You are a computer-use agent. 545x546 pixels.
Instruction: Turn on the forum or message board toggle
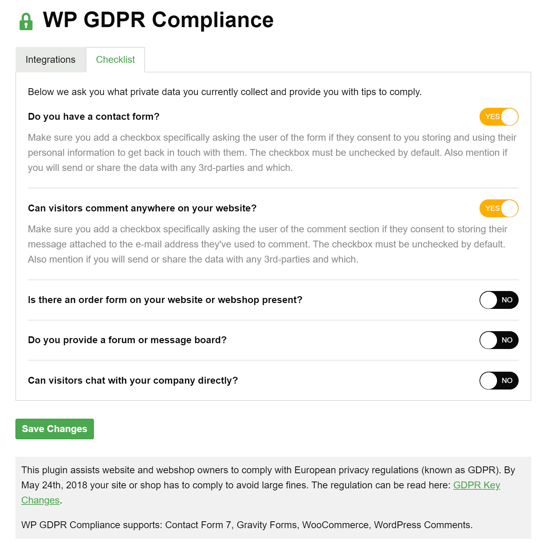(x=499, y=340)
